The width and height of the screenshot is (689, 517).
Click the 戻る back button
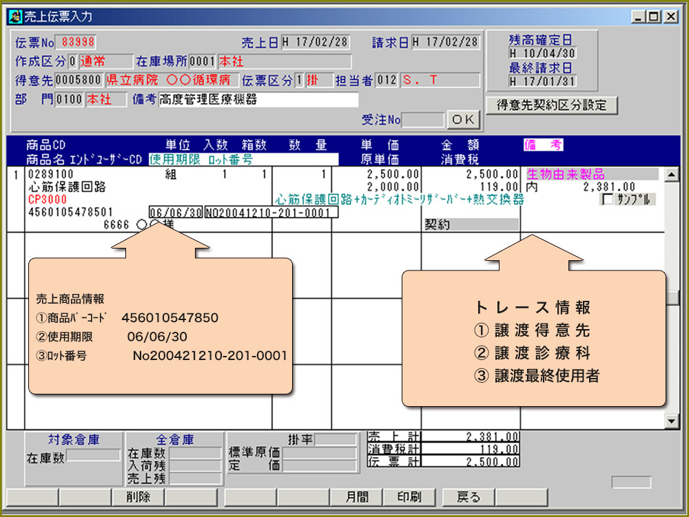[469, 497]
